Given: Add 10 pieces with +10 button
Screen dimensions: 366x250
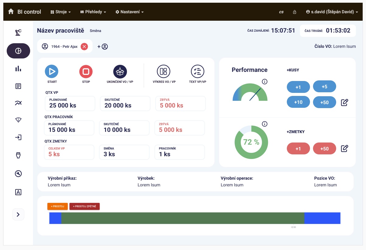Looking at the screenshot, I should point(298,102).
